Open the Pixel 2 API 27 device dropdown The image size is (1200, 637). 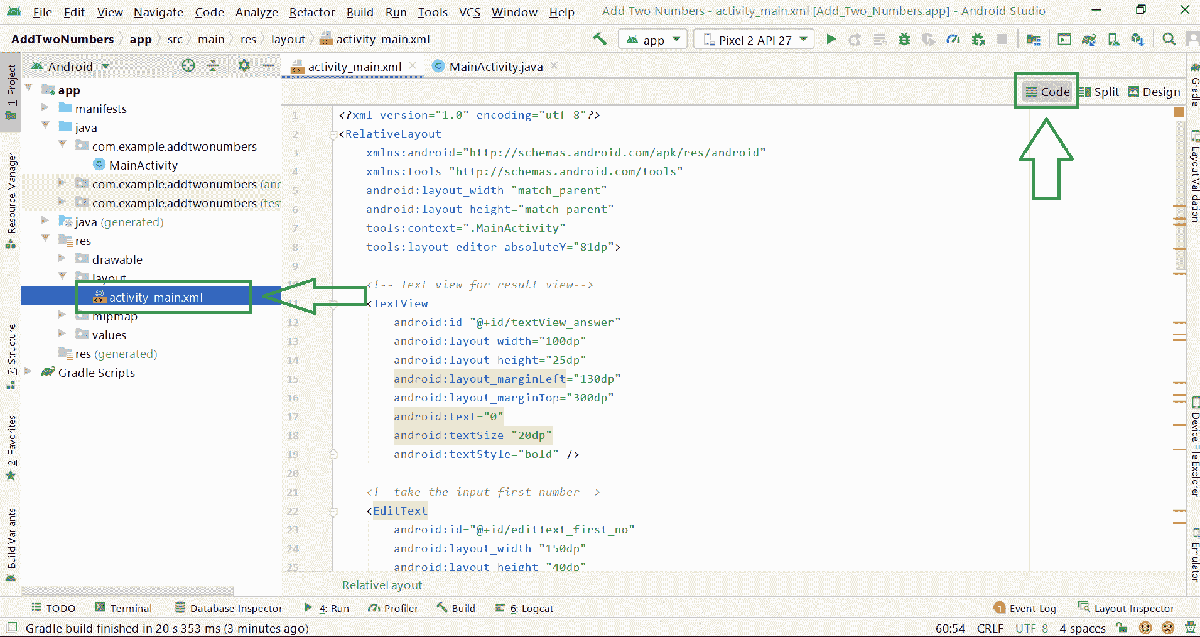[x=754, y=40]
